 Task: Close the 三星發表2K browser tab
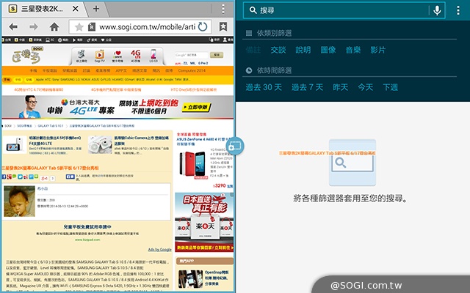click(76, 9)
